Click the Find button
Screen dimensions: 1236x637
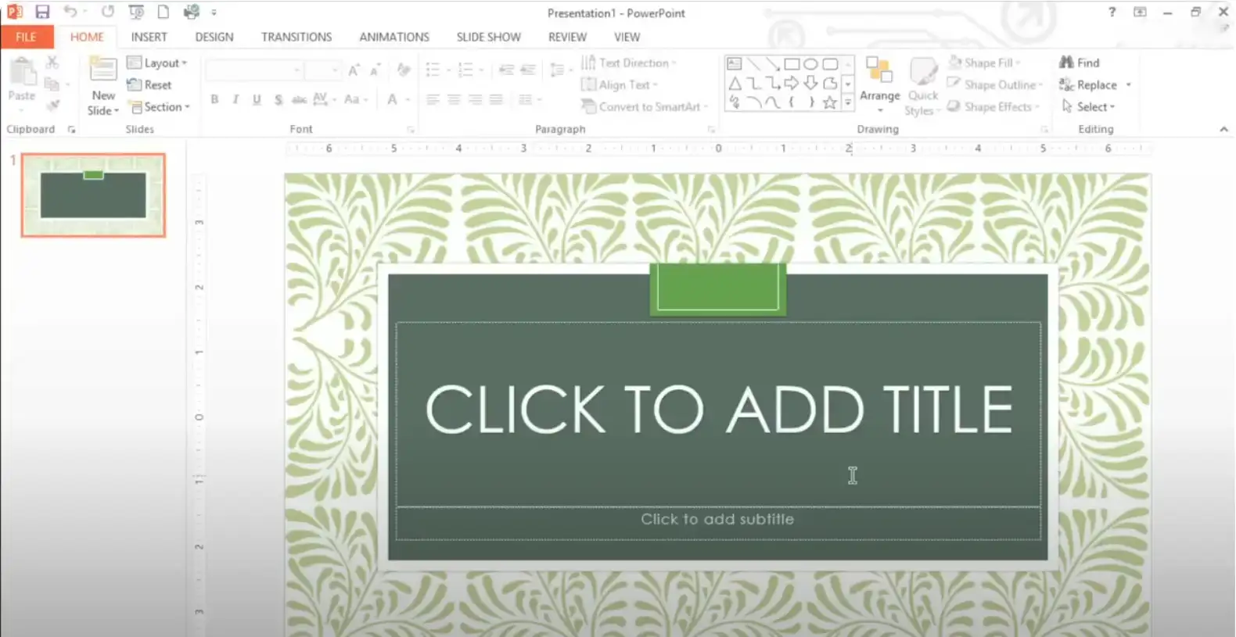pos(1080,63)
